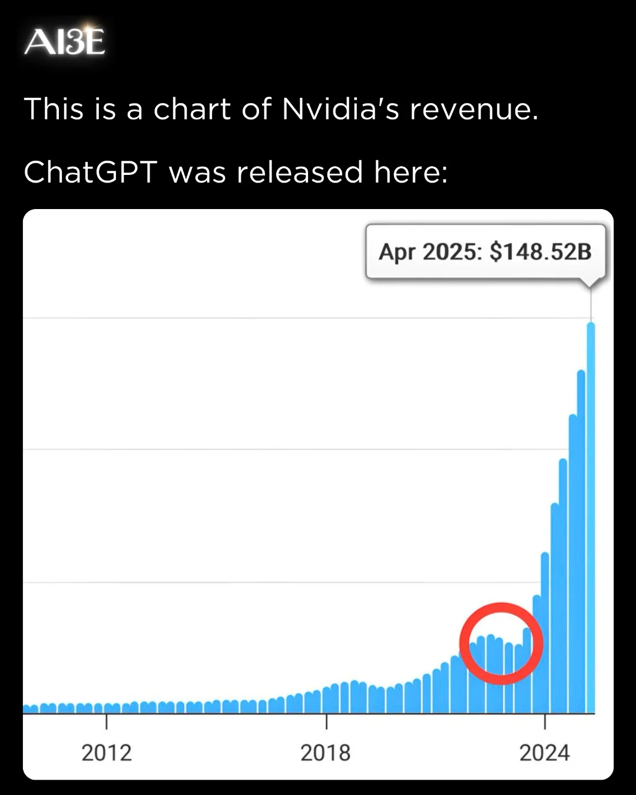The height and width of the screenshot is (795, 636).
Task: Click the AI3E logo
Action: pos(65,41)
